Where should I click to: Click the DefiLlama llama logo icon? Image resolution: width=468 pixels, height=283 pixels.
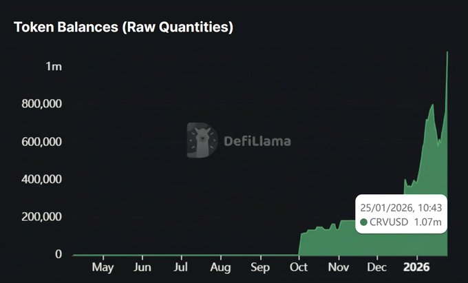202,140
